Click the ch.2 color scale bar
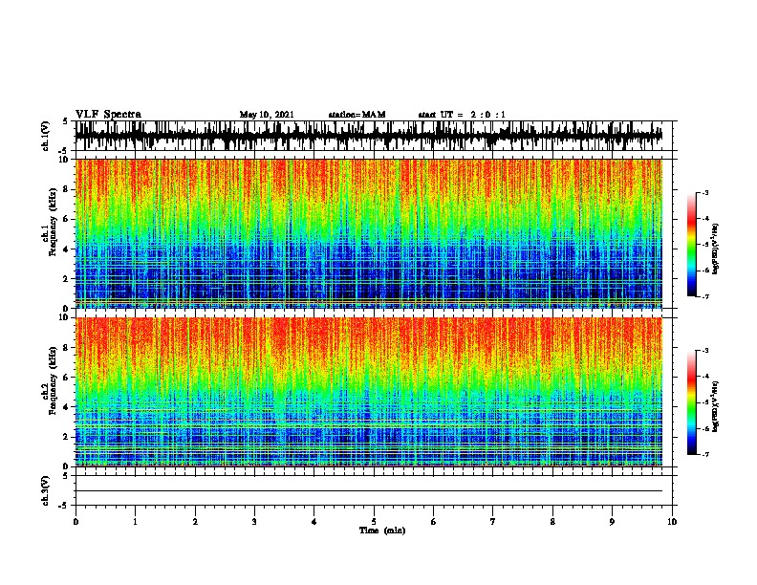The image size is (757, 585). pyautogui.click(x=692, y=402)
